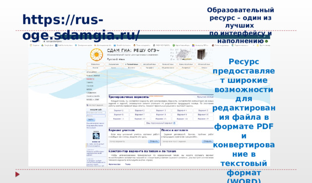
Task: Open training Вариант 5
Action: [x=203, y=110]
